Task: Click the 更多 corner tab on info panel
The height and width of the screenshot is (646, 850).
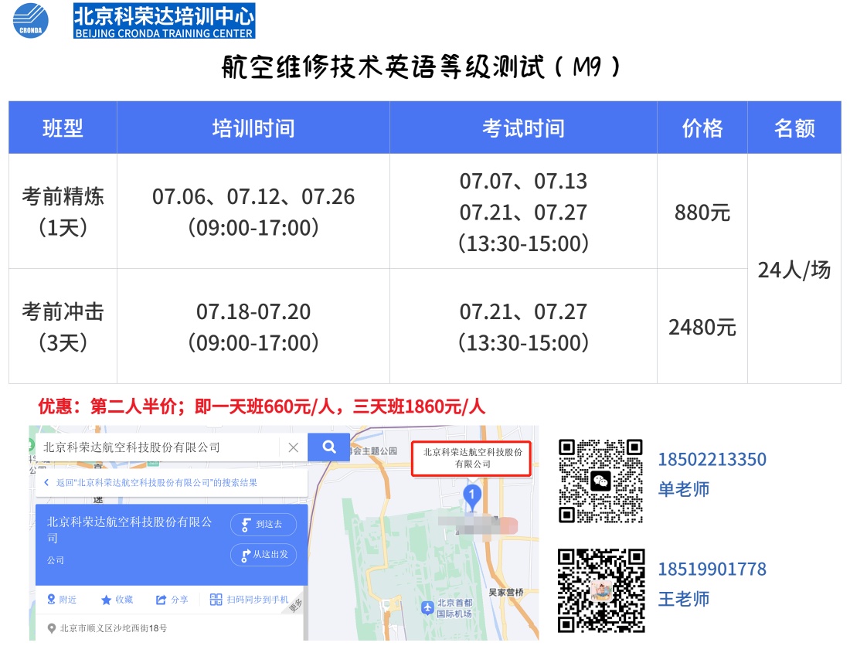Action: (295, 605)
